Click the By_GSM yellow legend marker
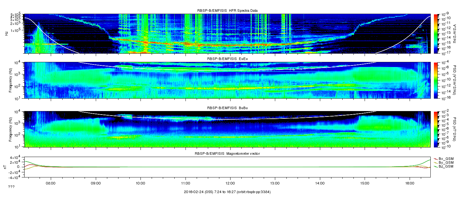Image resolution: width=462 pixels, height=210 pixels. pos(435,162)
